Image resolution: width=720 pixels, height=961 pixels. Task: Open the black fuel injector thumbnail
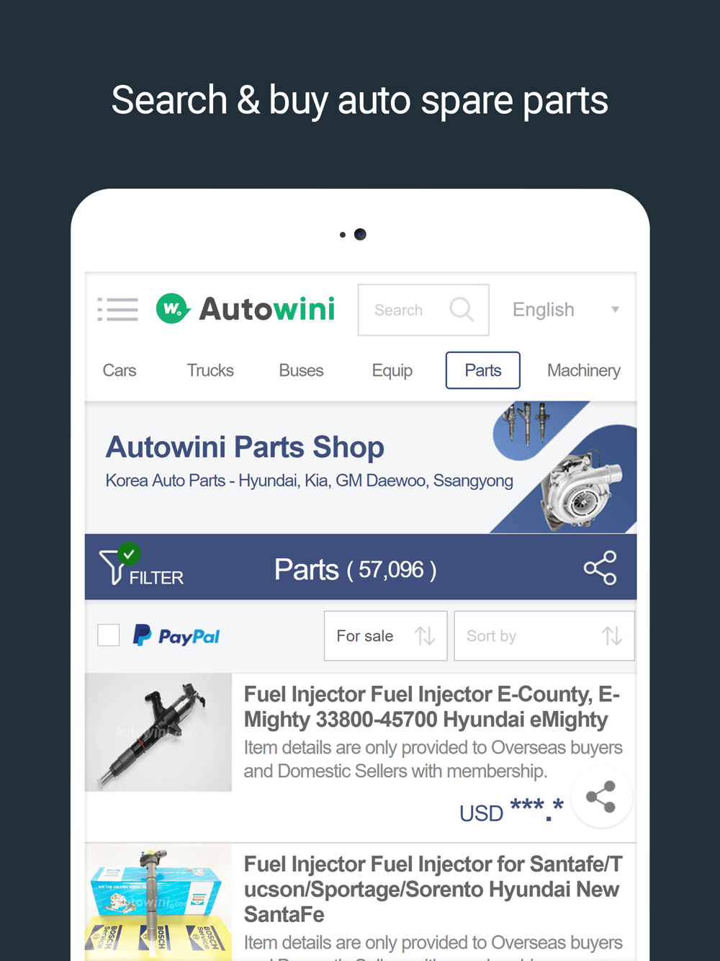coord(158,733)
